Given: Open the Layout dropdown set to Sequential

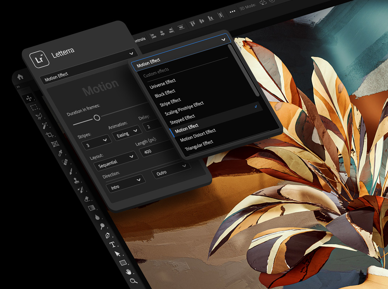Looking at the screenshot, I should tap(115, 161).
